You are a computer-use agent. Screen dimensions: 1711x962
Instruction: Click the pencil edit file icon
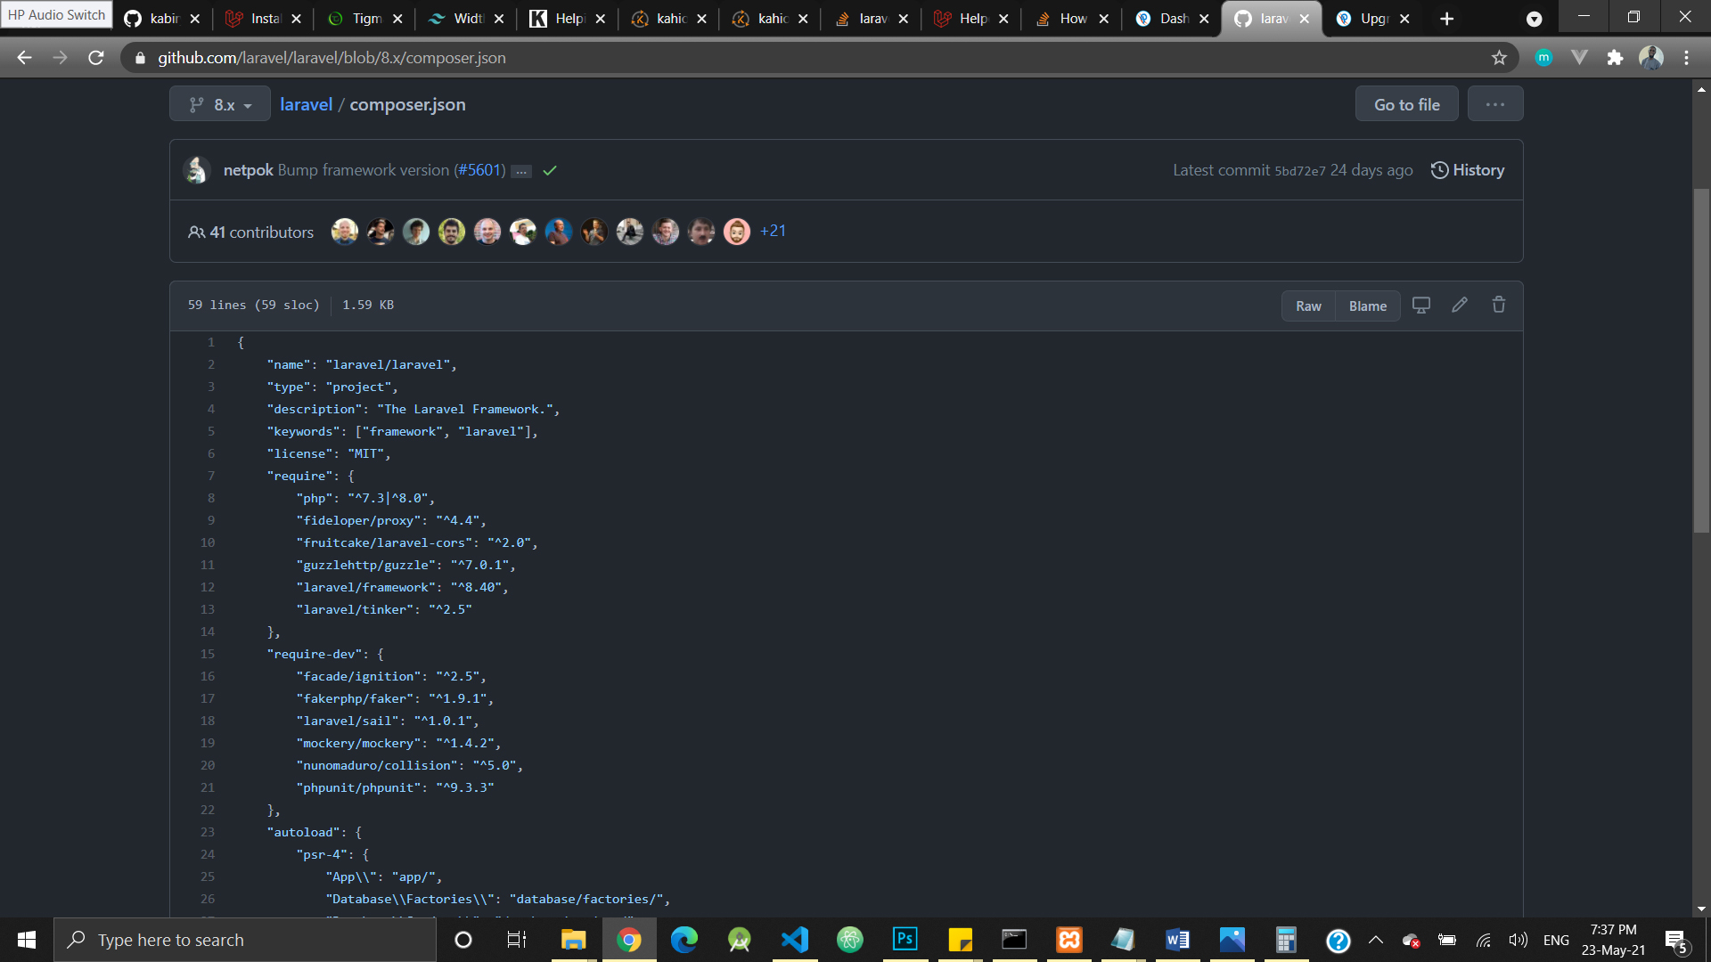tap(1459, 306)
